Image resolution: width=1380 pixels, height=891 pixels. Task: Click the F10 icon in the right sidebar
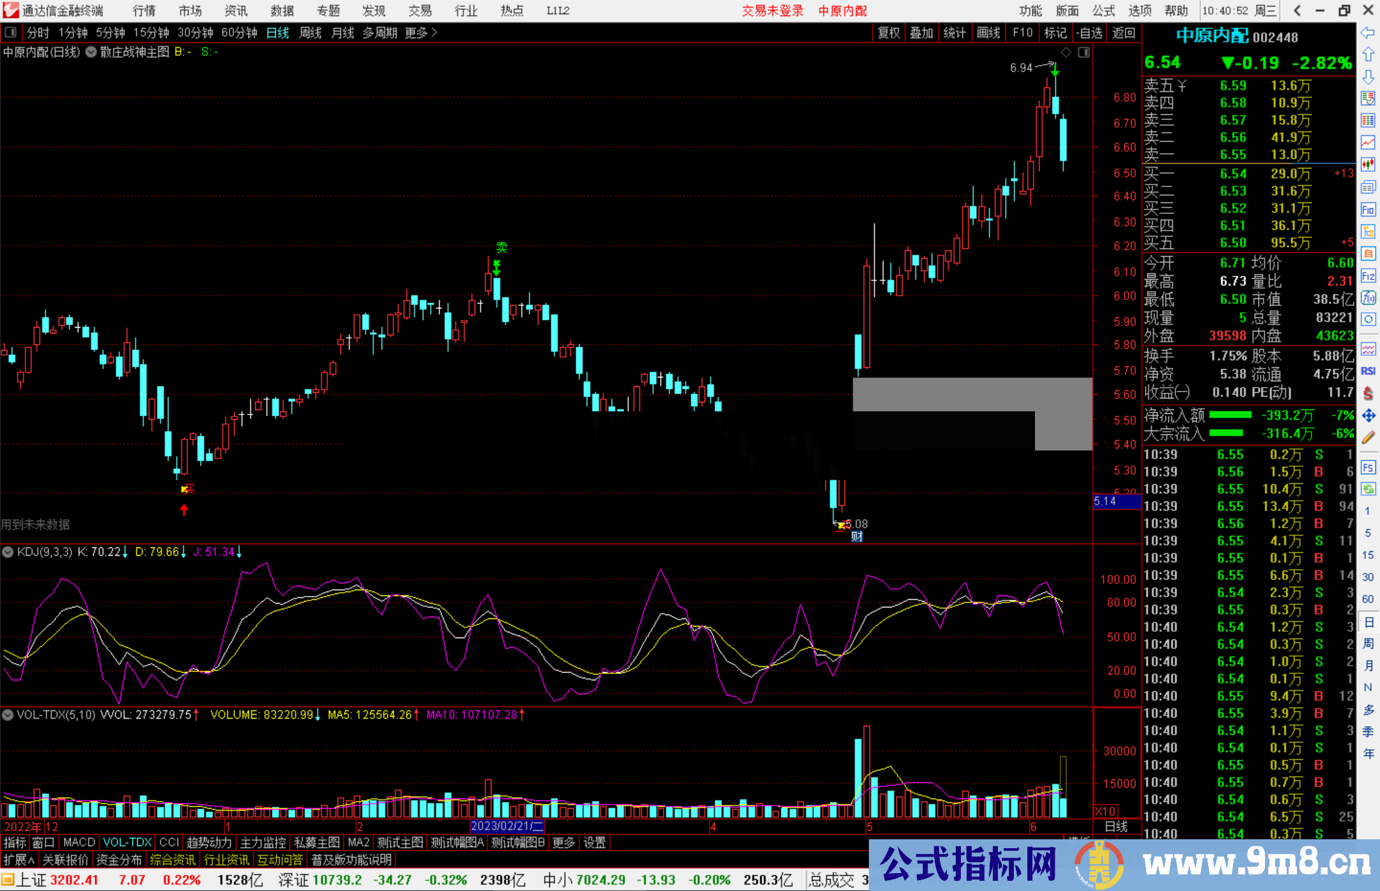1368,209
